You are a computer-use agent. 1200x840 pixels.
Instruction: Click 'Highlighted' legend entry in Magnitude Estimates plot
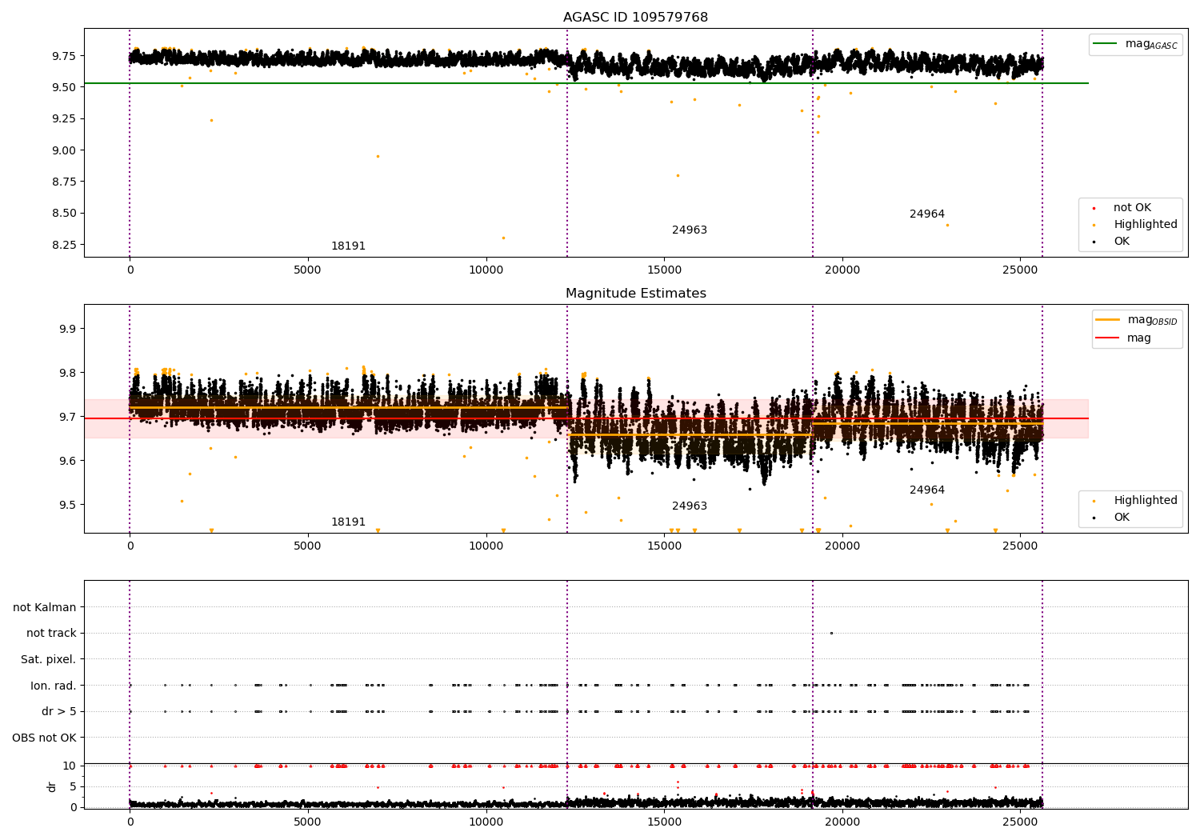click(1145, 501)
